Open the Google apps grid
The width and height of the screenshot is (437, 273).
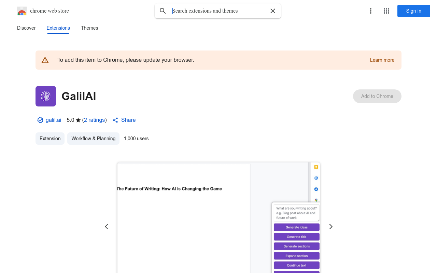386,11
